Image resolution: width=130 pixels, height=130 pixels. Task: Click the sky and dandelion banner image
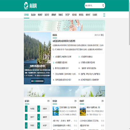(64, 91)
